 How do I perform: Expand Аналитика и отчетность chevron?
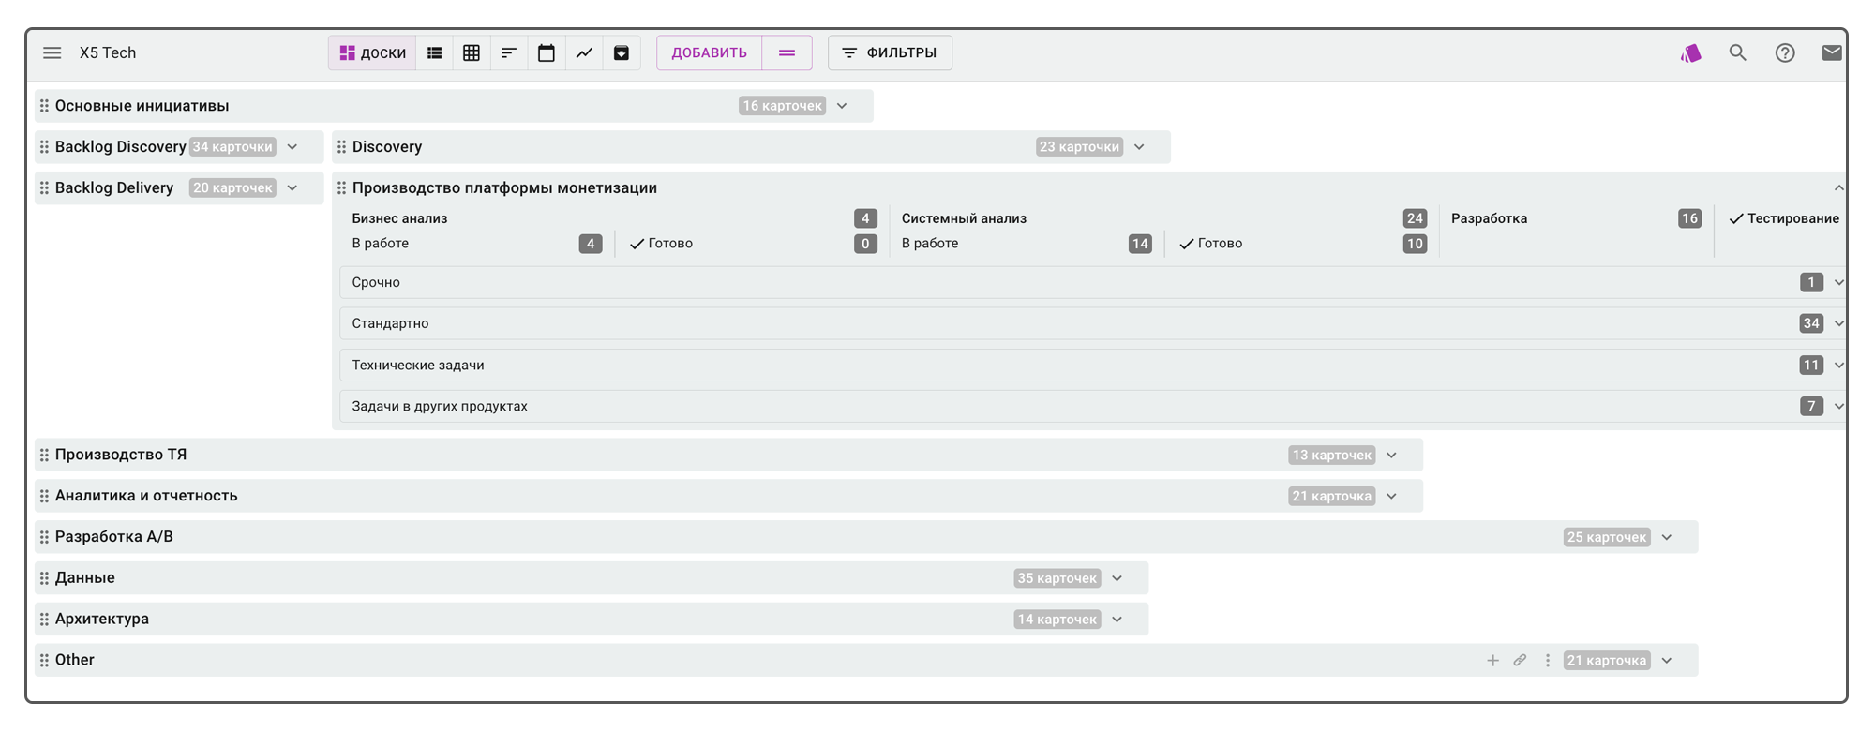coord(1391,497)
